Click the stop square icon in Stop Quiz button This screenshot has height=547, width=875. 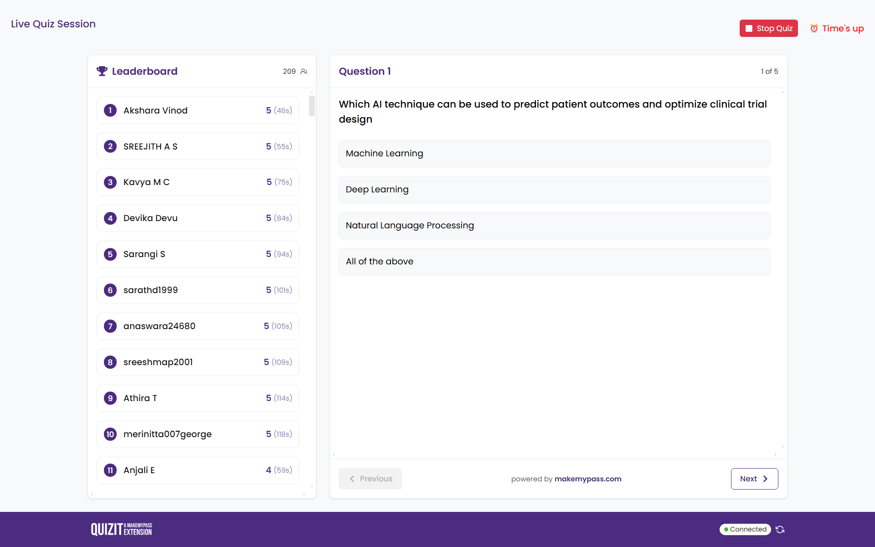click(749, 28)
